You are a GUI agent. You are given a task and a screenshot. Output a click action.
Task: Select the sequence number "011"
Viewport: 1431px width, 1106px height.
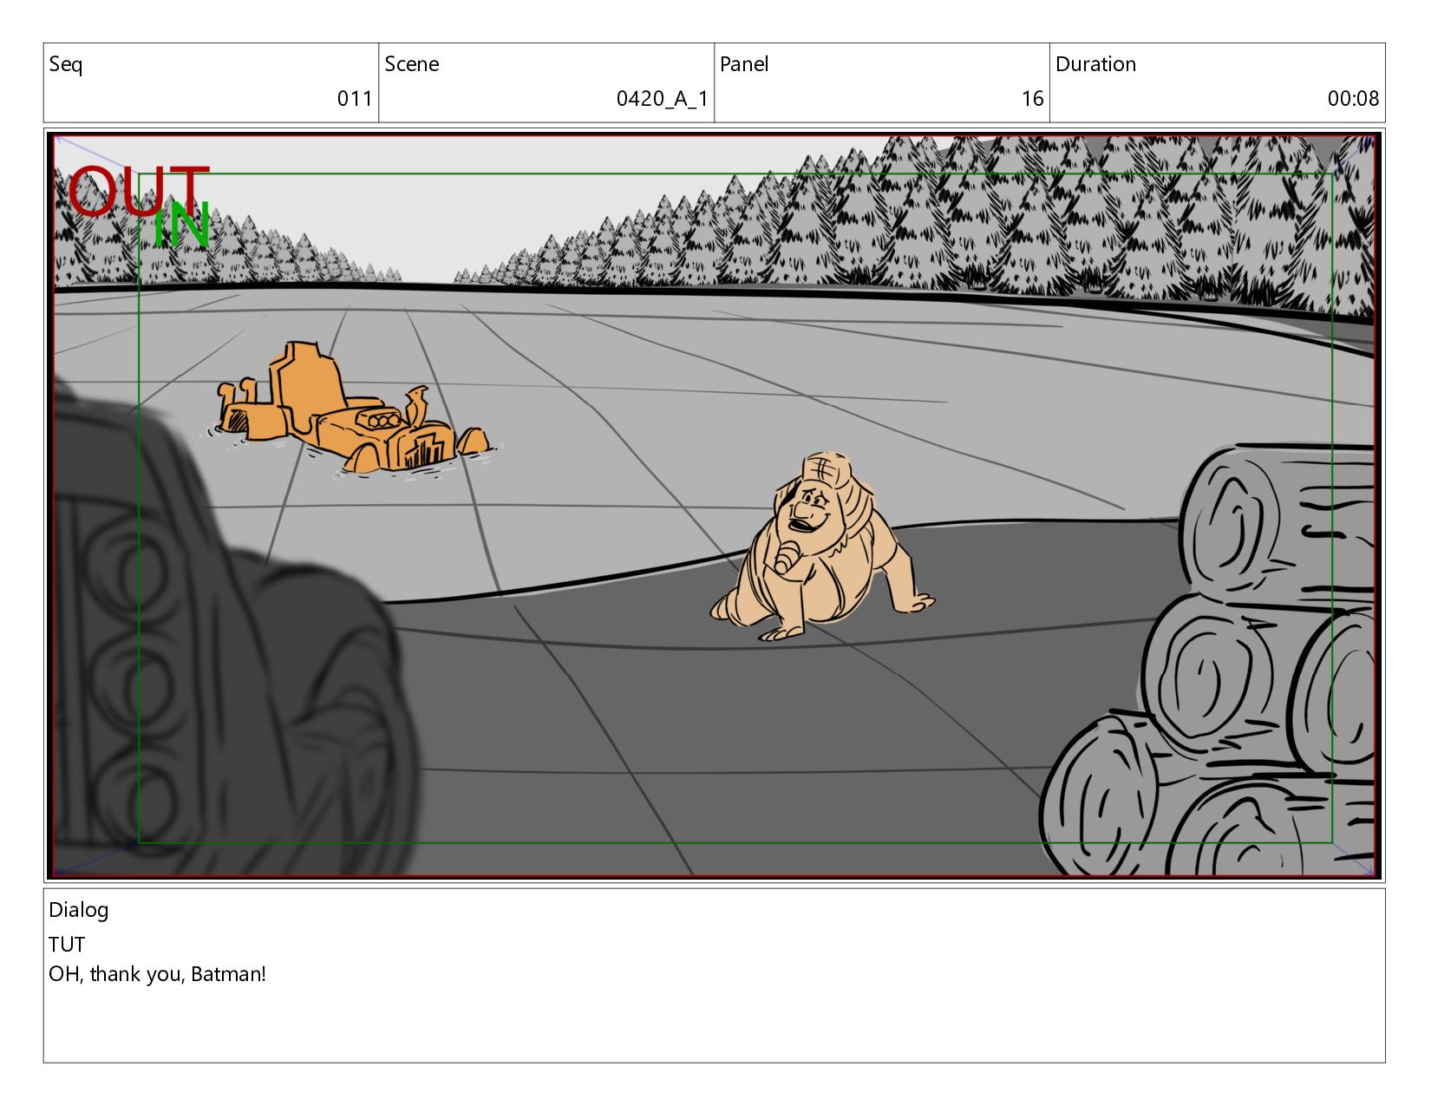point(355,99)
